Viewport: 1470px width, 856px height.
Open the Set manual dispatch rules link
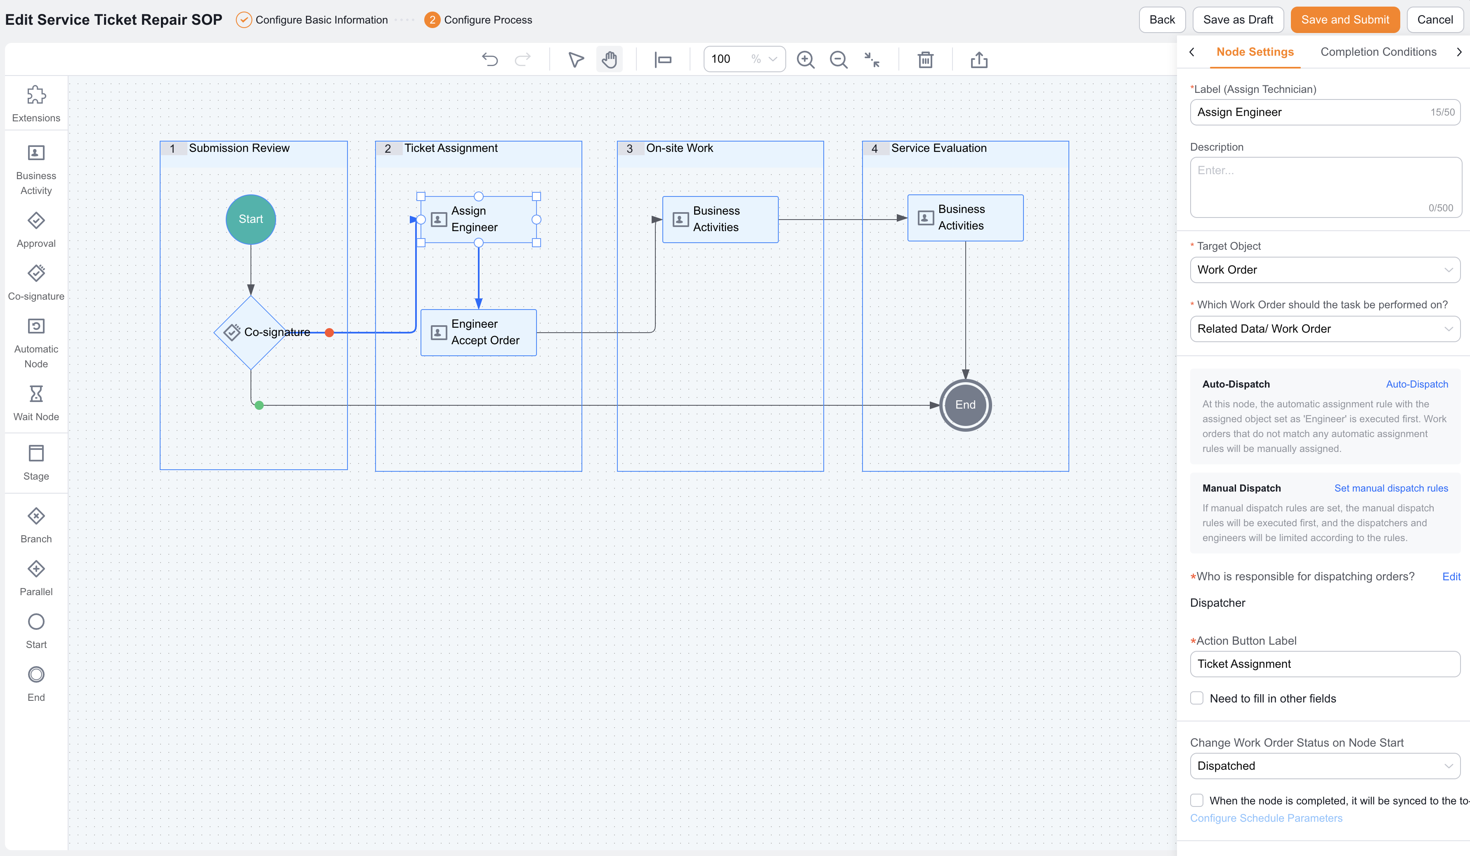(x=1391, y=488)
